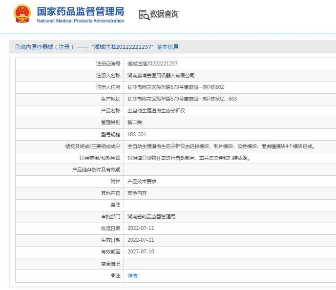
Task: Click the 型号规格 label
Action: tap(110, 135)
